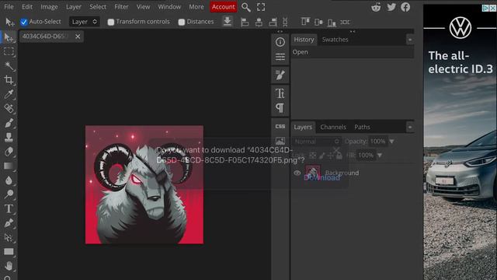Select the History tab

point(304,40)
